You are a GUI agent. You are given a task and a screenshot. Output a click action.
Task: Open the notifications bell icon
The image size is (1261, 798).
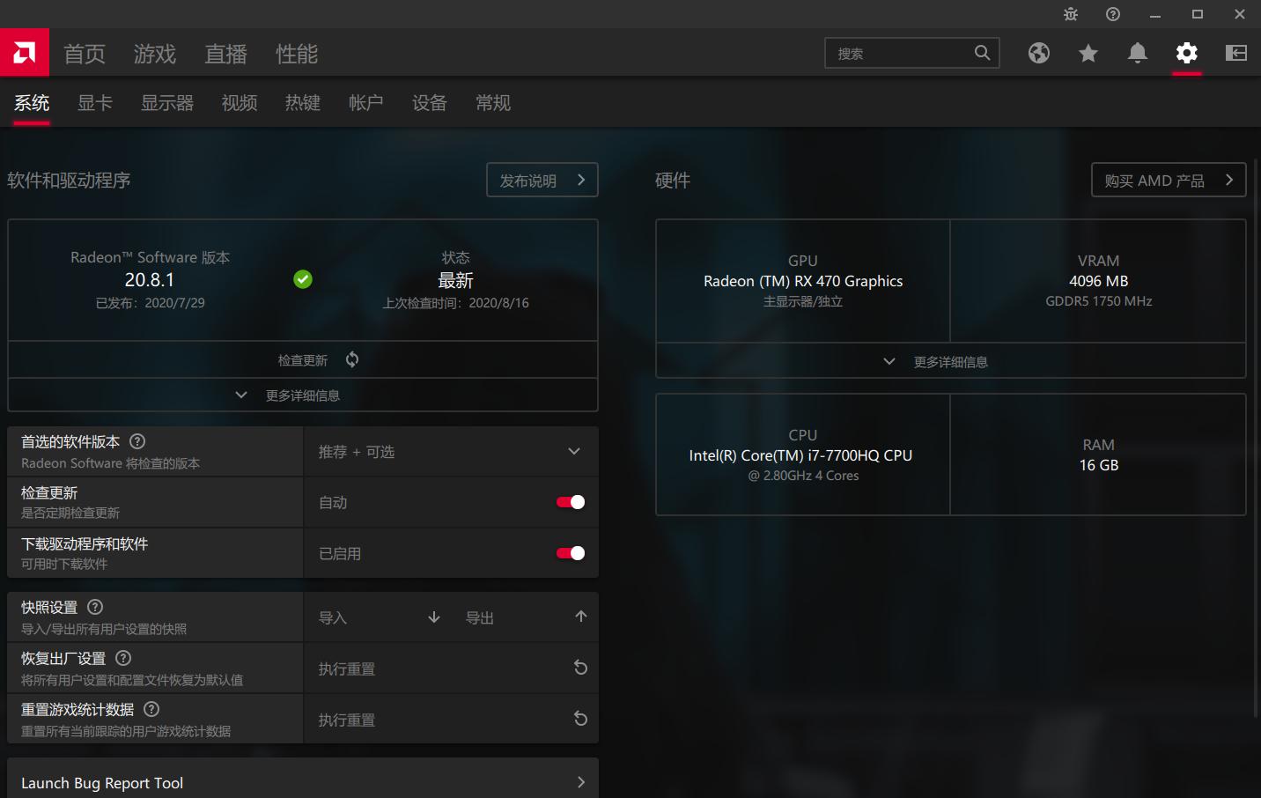1137,53
